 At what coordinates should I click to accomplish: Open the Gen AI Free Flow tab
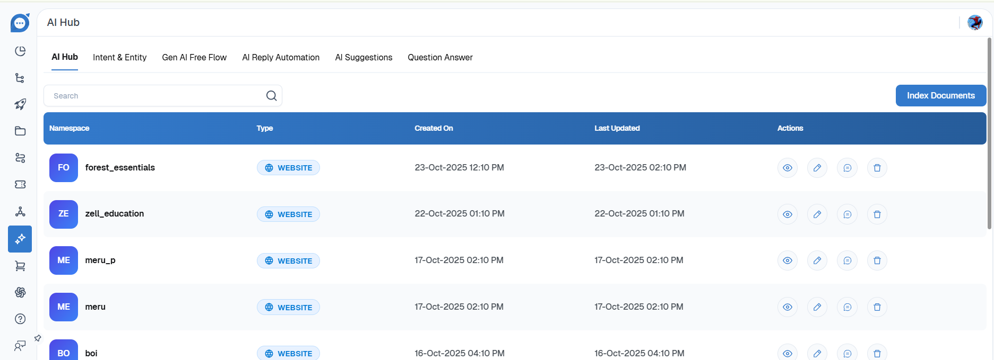point(194,57)
